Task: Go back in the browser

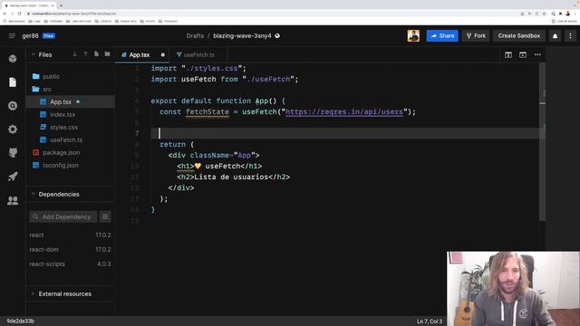Action: point(5,14)
